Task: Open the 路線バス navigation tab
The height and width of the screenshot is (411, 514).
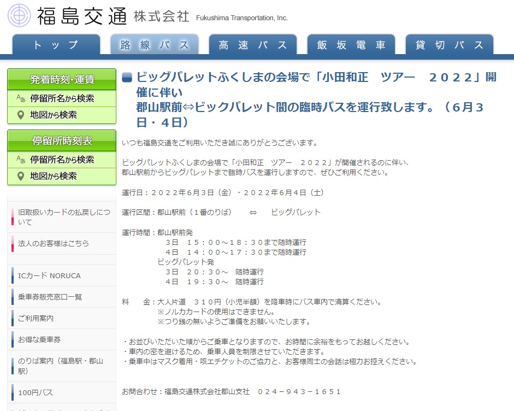Action: (x=155, y=45)
